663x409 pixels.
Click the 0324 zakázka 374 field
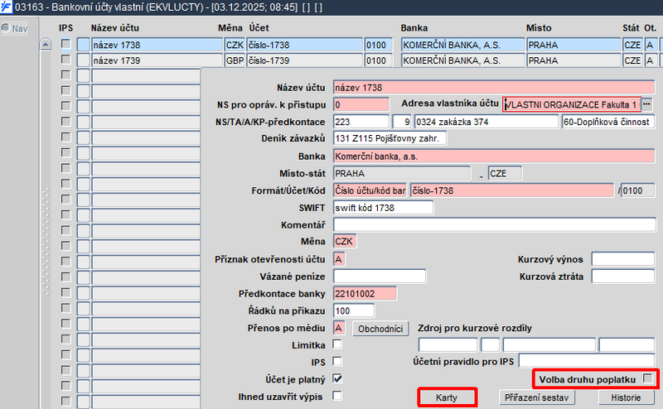[x=486, y=122]
